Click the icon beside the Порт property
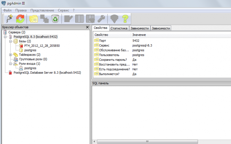Screen dimensions: 231x144 coord(96,40)
